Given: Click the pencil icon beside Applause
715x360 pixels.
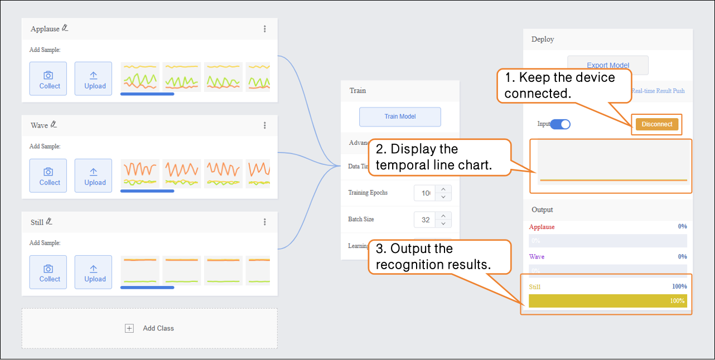Looking at the screenshot, I should (x=65, y=28).
